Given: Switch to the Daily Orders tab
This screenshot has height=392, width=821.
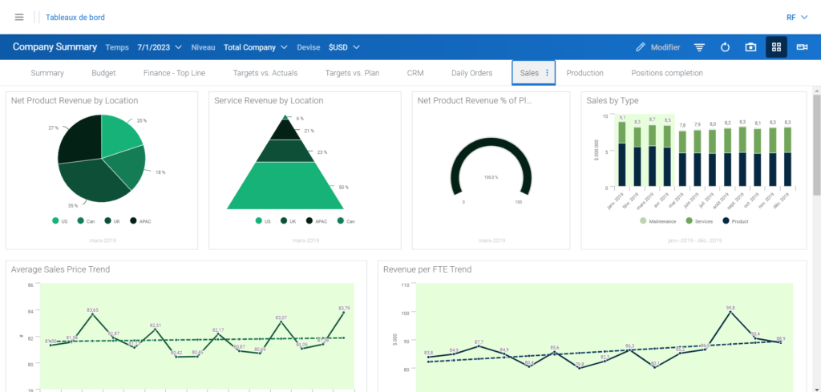Looking at the screenshot, I should click(x=471, y=73).
